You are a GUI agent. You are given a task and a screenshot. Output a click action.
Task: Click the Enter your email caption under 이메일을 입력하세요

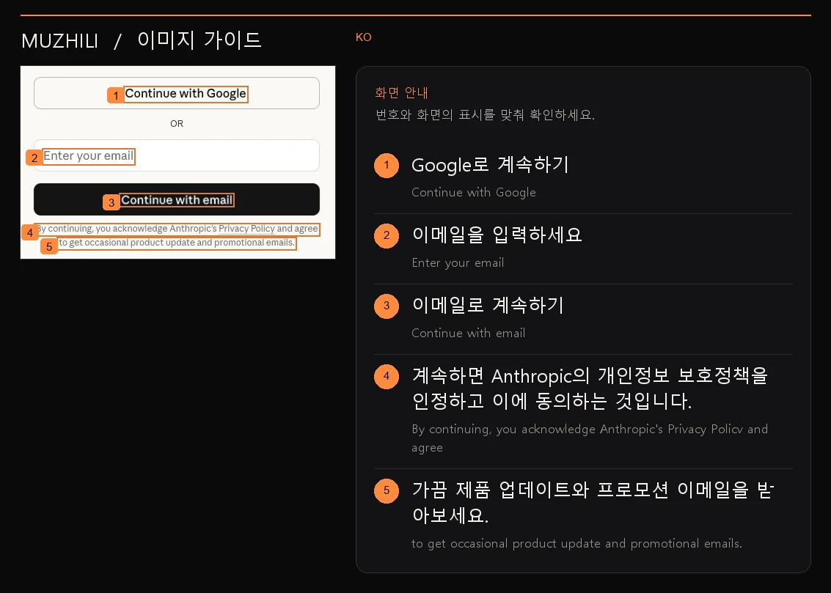pyautogui.click(x=458, y=262)
